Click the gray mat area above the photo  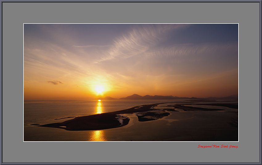pos(131,13)
